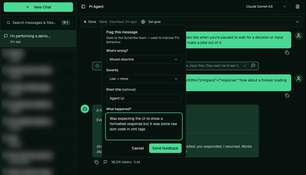Start a New Chat
306x175 pixels.
click(x=38, y=7)
